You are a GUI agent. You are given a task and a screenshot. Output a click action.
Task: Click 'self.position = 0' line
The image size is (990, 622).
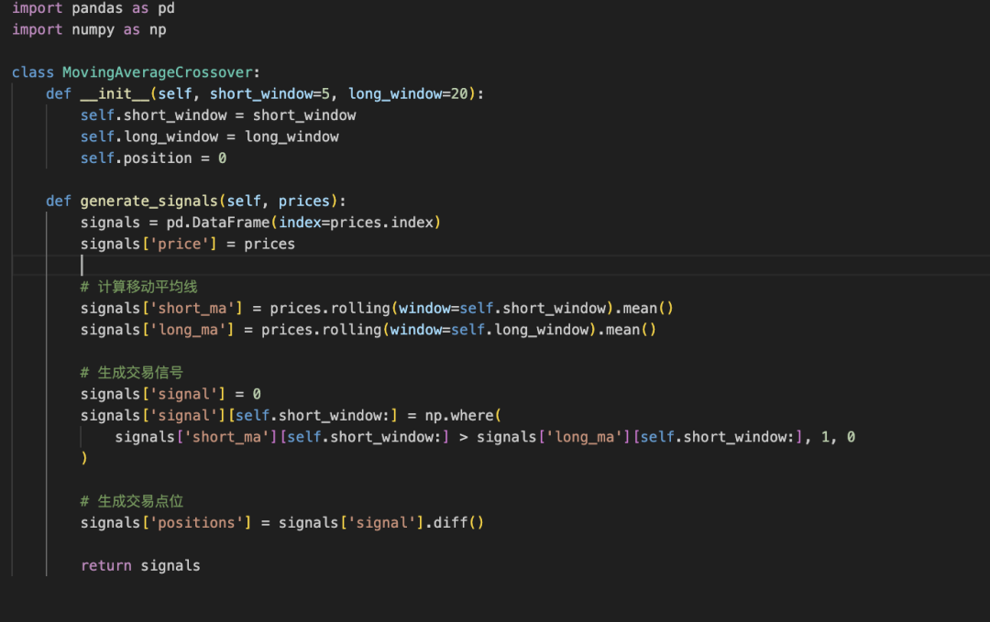(x=153, y=158)
